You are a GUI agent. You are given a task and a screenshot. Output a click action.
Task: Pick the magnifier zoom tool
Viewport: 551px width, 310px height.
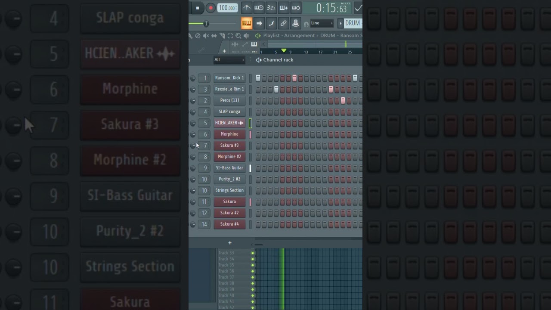pos(238,36)
